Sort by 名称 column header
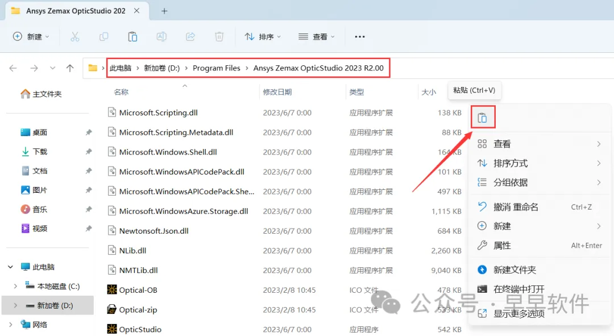 [x=121, y=92]
